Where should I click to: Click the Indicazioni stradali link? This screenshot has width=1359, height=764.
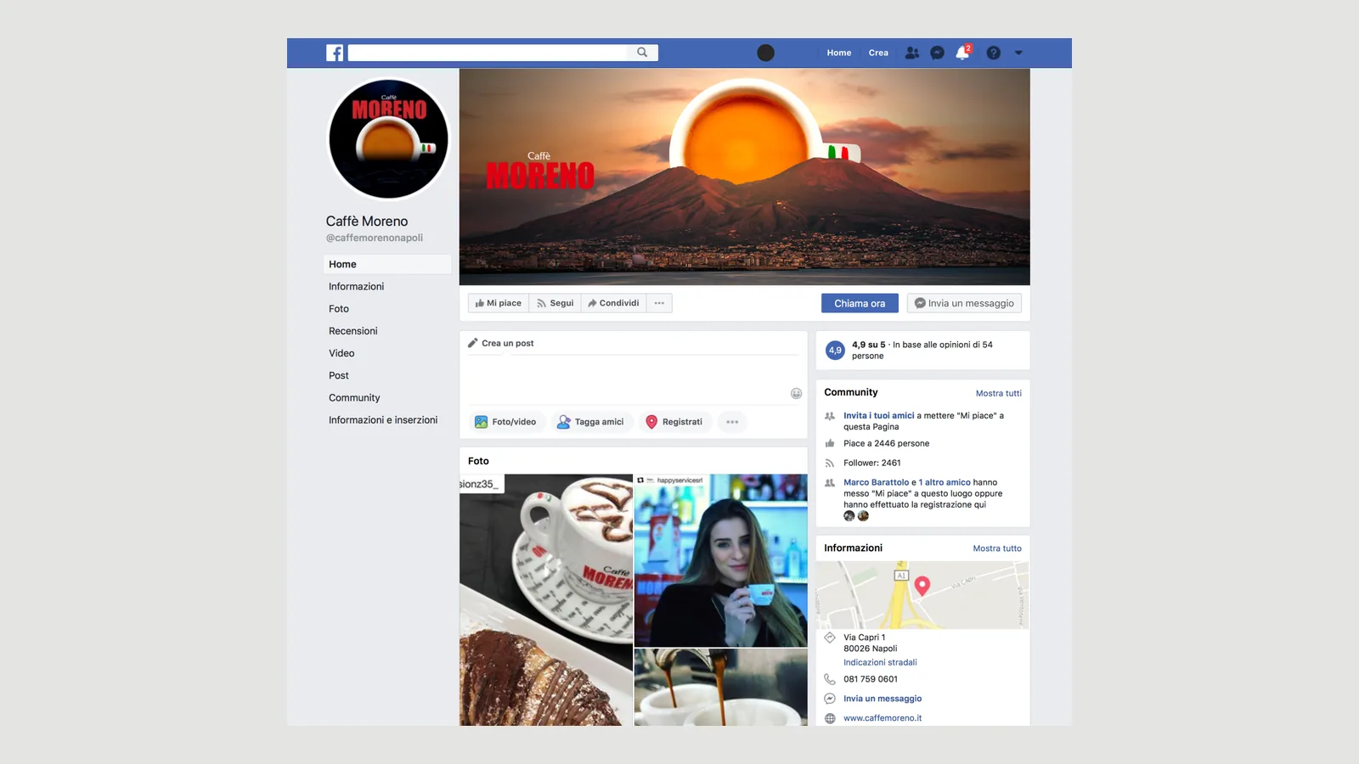880,662
